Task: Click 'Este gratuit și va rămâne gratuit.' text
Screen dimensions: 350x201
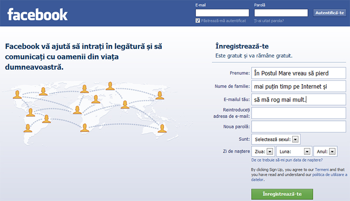Action: pos(254,55)
